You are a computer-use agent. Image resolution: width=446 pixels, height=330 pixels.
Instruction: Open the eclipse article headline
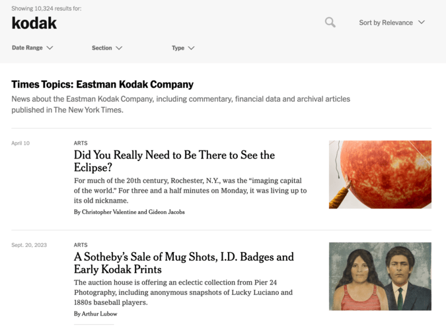(174, 161)
